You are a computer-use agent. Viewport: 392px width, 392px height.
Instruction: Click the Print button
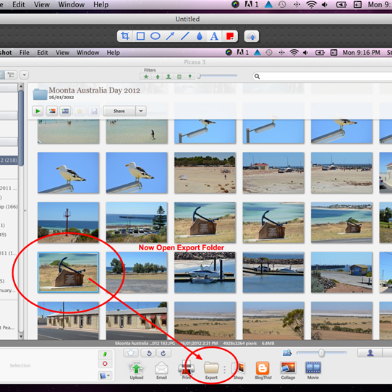[x=187, y=370]
